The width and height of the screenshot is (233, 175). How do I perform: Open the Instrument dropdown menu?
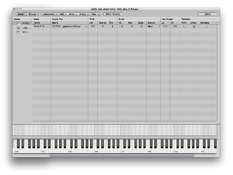tap(50, 14)
